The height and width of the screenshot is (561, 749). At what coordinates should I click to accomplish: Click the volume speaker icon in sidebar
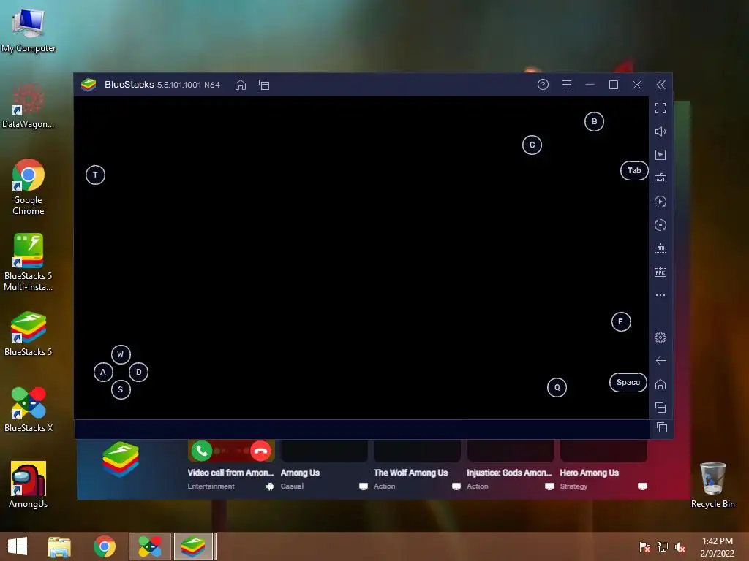(x=660, y=131)
